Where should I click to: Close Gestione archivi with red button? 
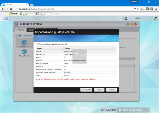point(135,24)
